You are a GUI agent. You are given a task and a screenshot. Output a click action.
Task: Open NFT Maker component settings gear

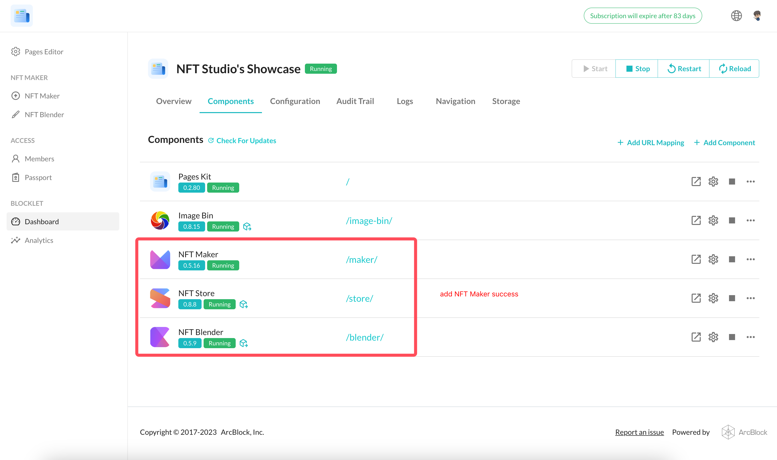coord(713,259)
